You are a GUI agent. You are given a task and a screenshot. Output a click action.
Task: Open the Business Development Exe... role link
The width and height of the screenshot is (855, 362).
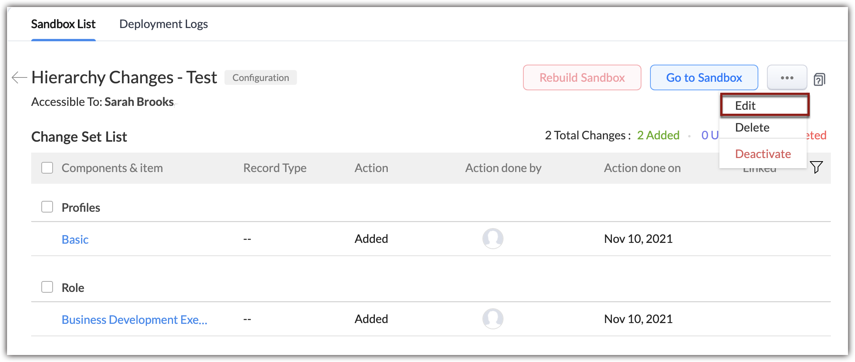[x=134, y=320]
